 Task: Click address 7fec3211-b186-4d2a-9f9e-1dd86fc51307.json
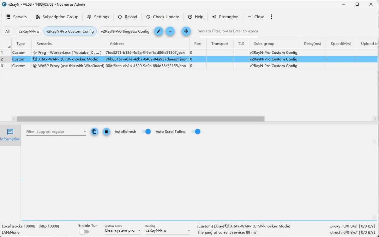[145, 52]
